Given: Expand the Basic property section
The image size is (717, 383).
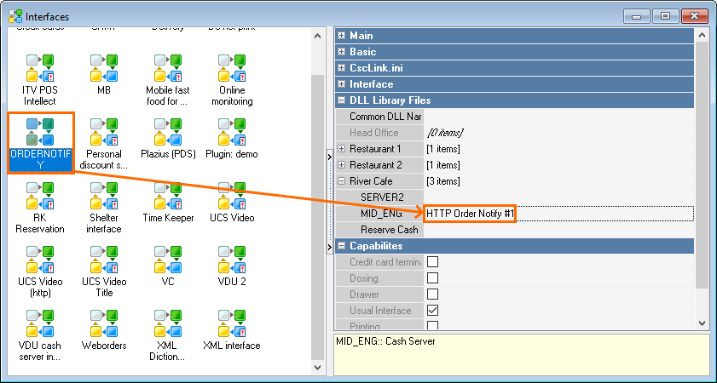Looking at the screenshot, I should point(341,52).
